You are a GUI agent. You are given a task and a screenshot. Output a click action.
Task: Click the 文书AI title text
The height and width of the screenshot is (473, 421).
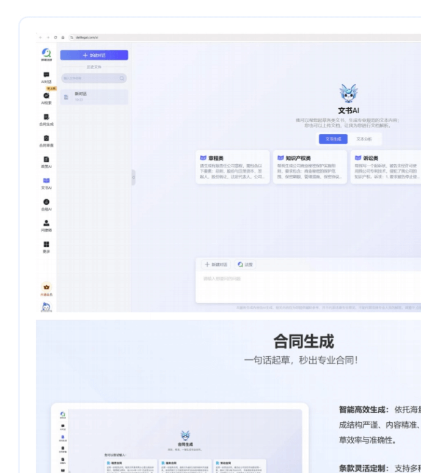[348, 111]
